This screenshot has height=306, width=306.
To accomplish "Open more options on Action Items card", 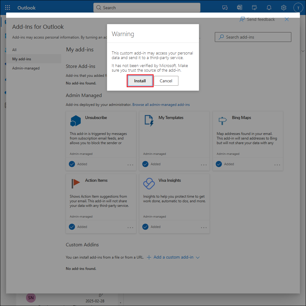I will [x=130, y=228].
